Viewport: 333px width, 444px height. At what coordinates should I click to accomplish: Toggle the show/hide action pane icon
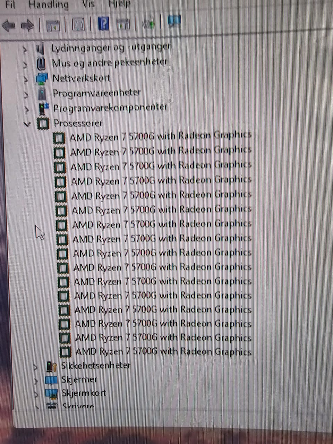point(123,24)
